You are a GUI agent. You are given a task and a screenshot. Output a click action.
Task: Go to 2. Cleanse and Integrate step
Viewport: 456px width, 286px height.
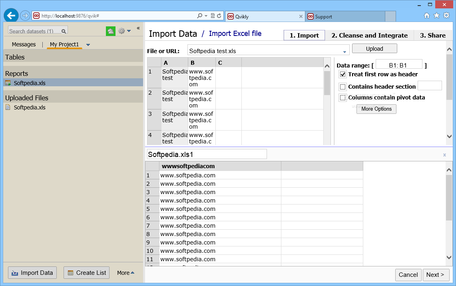(369, 36)
